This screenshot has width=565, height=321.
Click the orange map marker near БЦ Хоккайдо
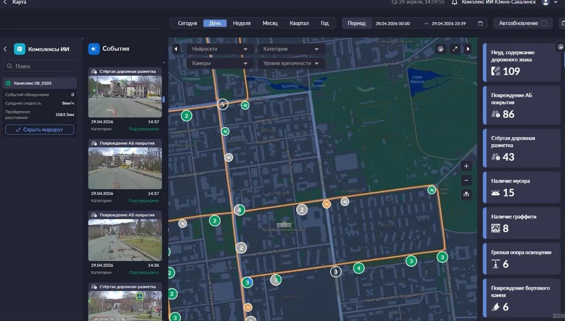pyautogui.click(x=327, y=204)
